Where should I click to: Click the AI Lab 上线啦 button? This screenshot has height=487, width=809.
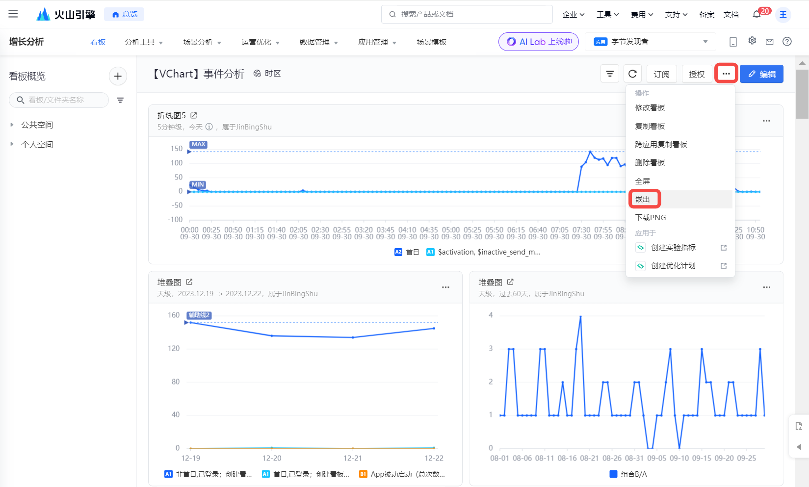[x=539, y=42]
